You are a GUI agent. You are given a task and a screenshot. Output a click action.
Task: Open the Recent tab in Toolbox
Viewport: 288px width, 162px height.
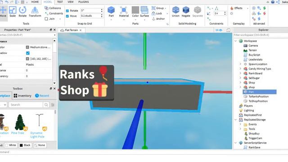click(x=42, y=96)
